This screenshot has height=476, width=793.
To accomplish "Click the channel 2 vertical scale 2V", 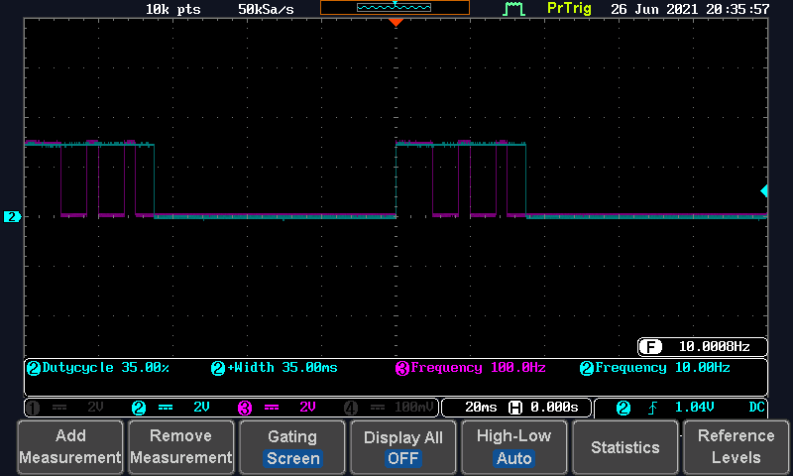I will coord(201,408).
